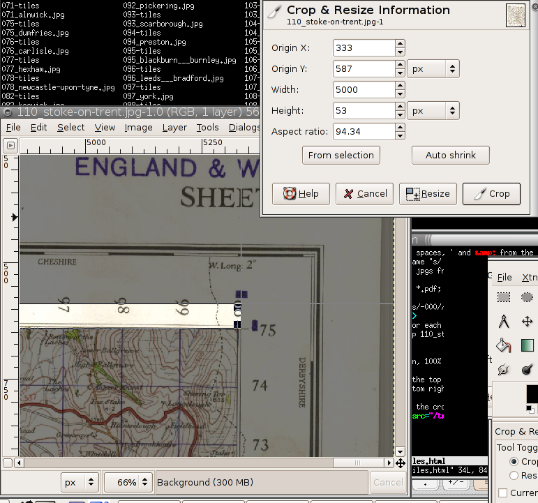Screen dimensions: 538x503
Task: Open the Dialogs menu
Action: (x=244, y=127)
